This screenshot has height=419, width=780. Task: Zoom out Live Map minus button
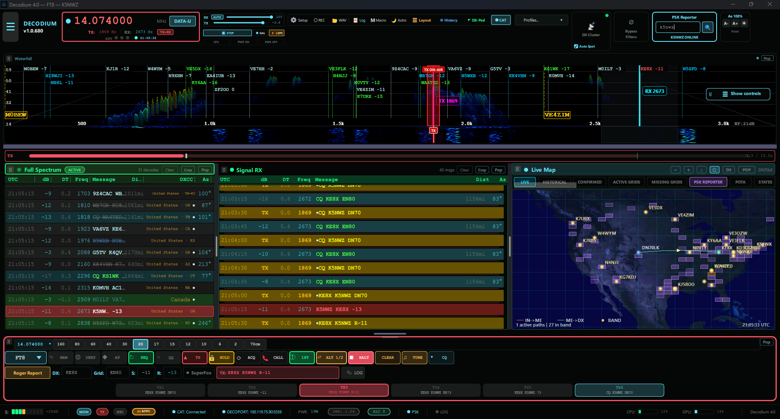[x=675, y=170]
